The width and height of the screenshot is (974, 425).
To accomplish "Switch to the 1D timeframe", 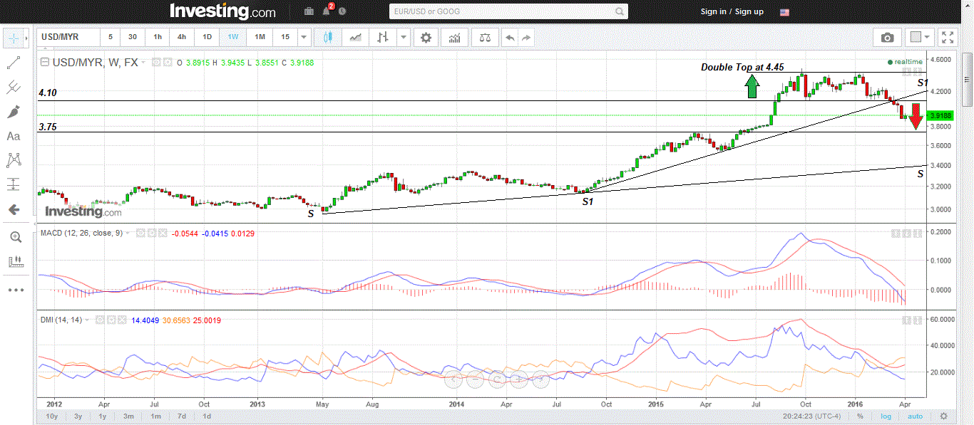I will (207, 37).
